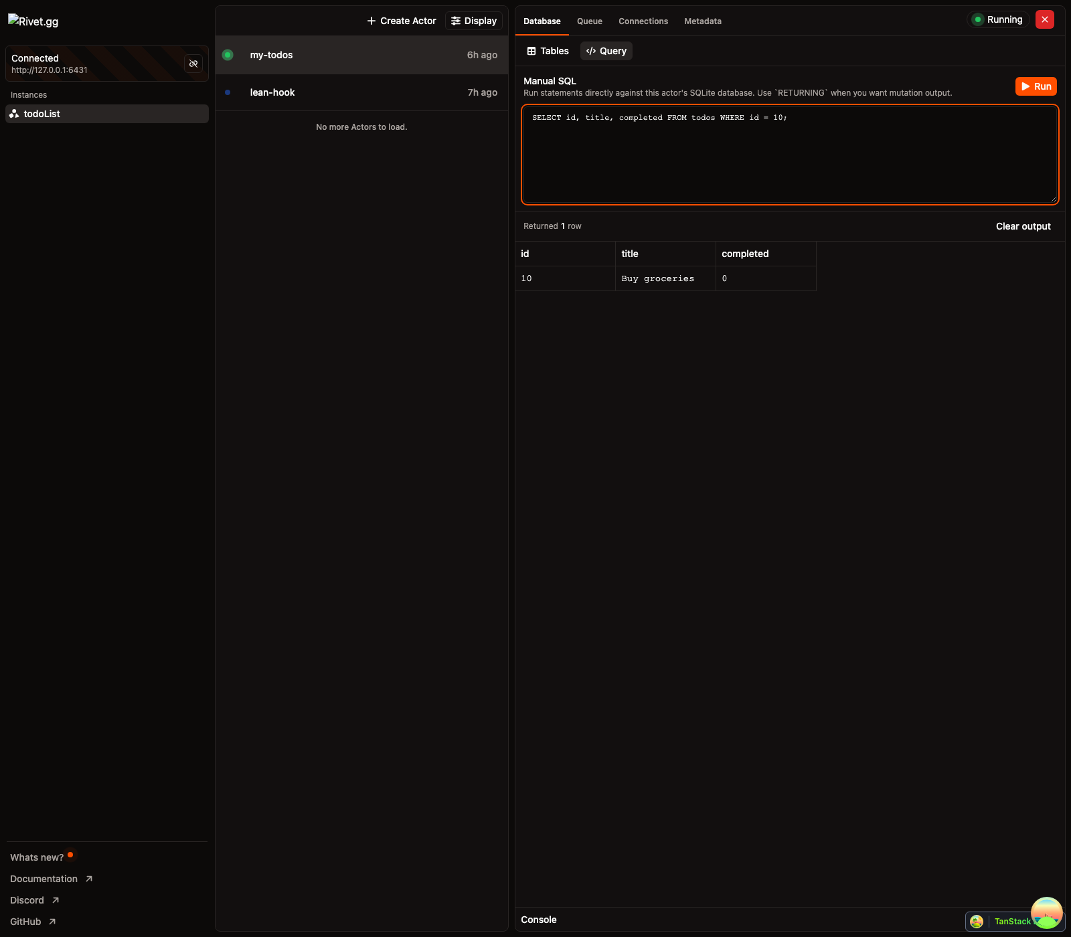Click the plus icon on Create Actor
Image resolution: width=1071 pixels, height=937 pixels.
point(372,21)
